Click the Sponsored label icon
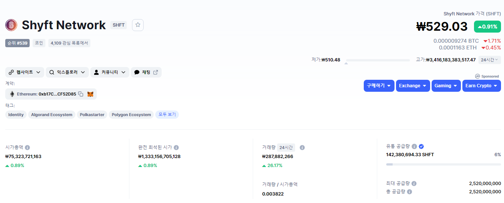This screenshot has width=504, height=203. pos(477,76)
